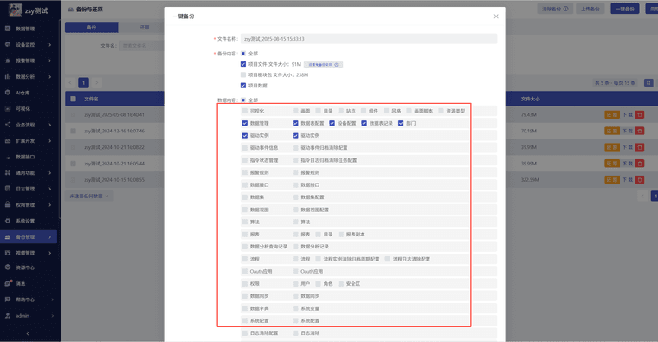Viewport: 658px width, 342px height.
Task: Click the 设备监控 sidebar icon
Action: tap(8, 44)
